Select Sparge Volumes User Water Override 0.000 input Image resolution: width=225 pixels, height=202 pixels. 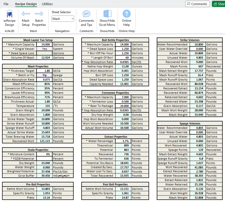[x=198, y=132]
